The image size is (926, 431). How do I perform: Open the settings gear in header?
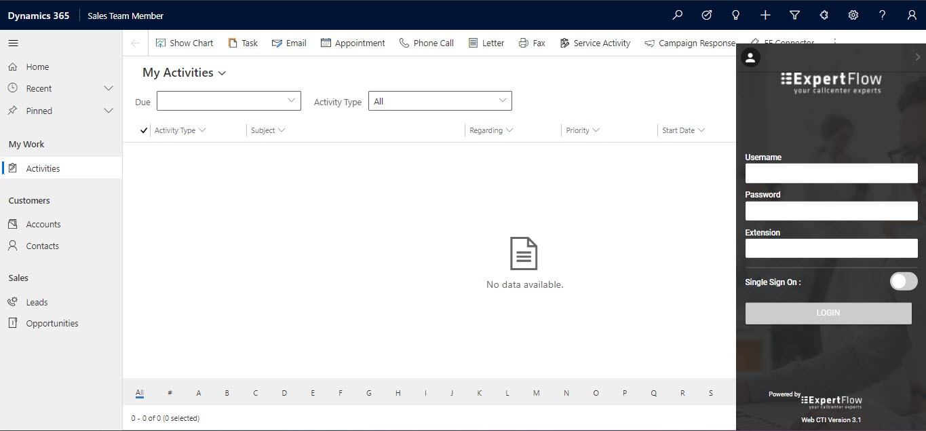click(853, 15)
